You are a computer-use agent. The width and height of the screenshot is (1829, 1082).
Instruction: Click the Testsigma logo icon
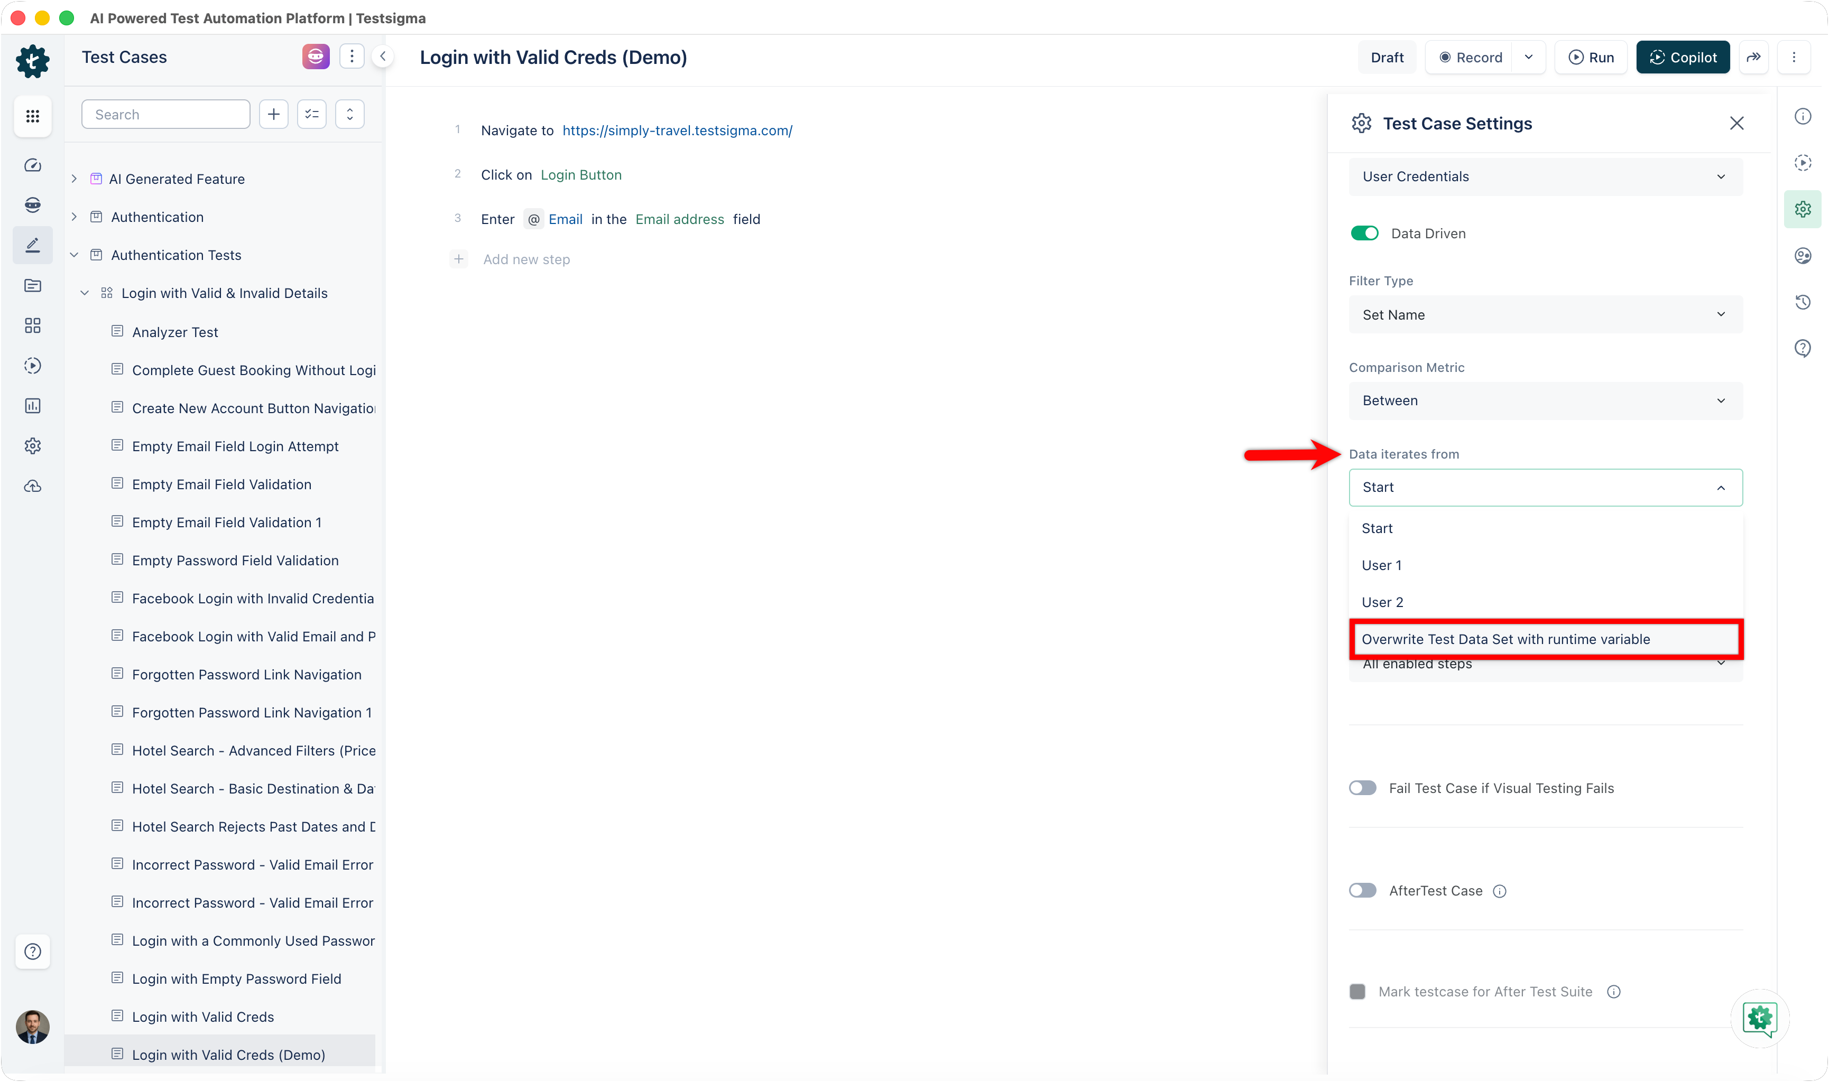click(32, 61)
